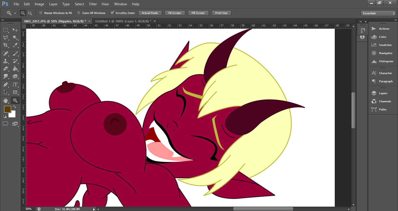Expand the floating History panel dock
Screen dimensions: 398x211
(x=361, y=22)
